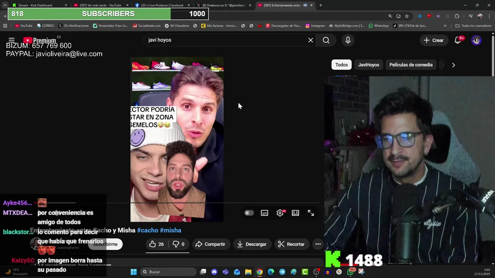
Task: Open the video player settings gear
Action: [280, 213]
